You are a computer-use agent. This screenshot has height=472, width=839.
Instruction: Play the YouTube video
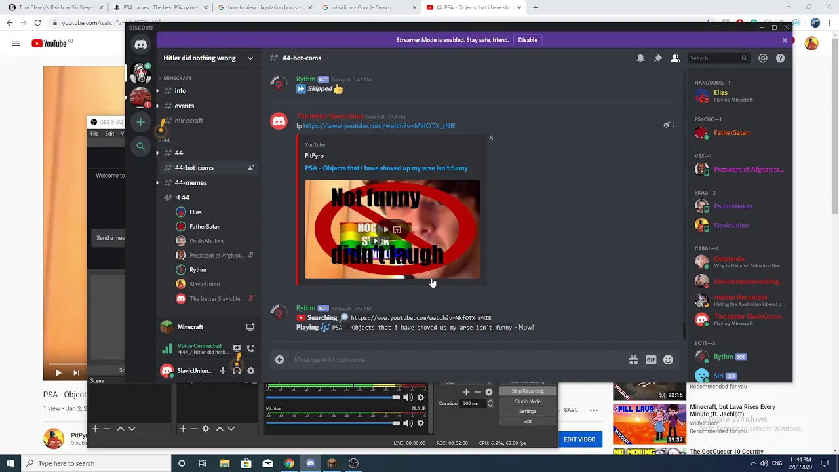pyautogui.click(x=58, y=372)
